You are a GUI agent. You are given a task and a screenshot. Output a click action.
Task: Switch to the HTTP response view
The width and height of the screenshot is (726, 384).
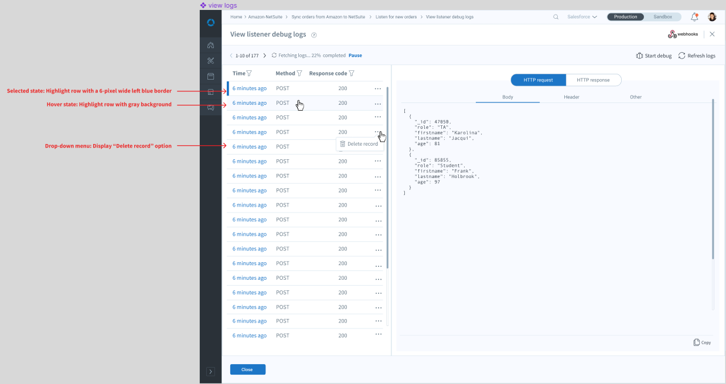(593, 80)
